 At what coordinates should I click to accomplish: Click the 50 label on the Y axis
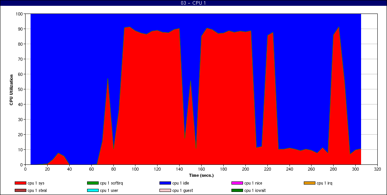point(21,89)
